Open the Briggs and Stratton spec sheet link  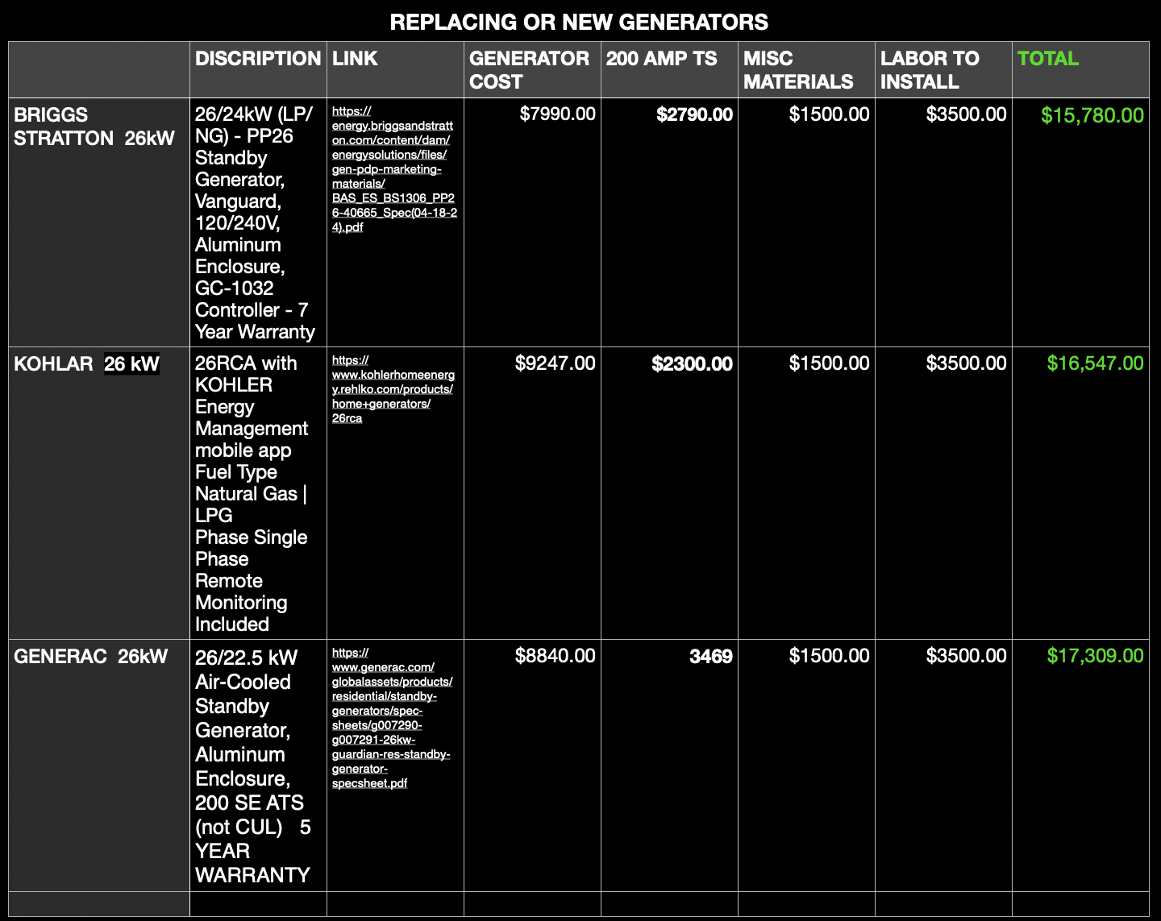coord(394,169)
